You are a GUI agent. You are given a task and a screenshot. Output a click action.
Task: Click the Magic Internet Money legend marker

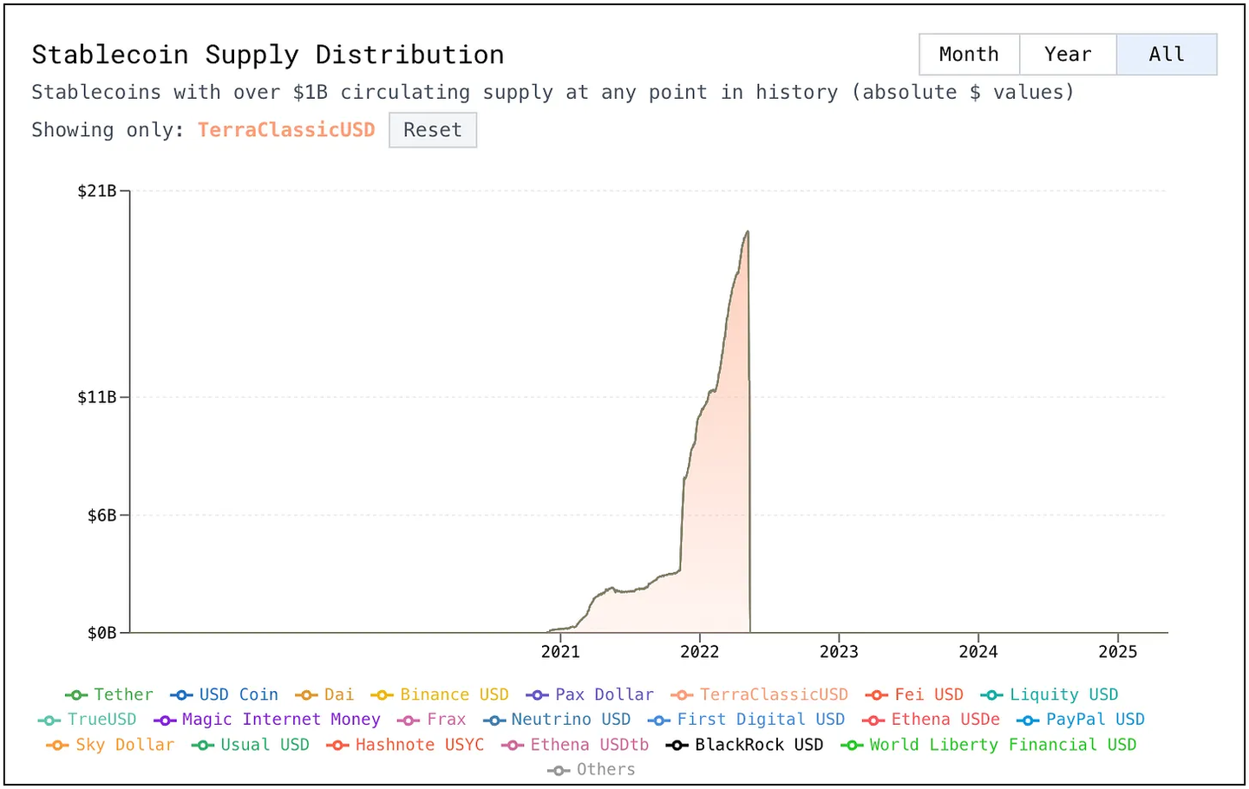(165, 721)
